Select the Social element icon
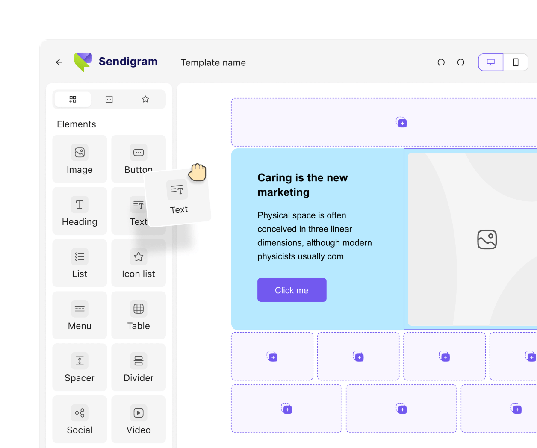537x448 pixels. pyautogui.click(x=80, y=413)
